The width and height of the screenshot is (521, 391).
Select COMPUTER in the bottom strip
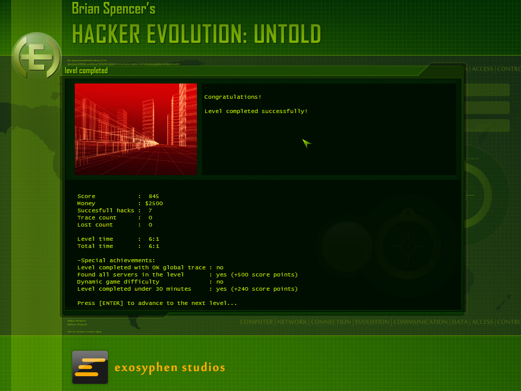click(256, 322)
